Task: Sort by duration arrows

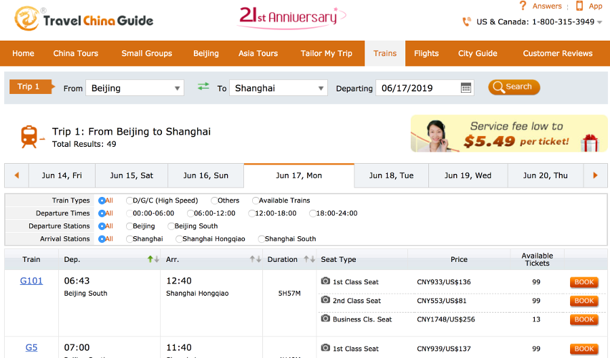Action: point(309,259)
